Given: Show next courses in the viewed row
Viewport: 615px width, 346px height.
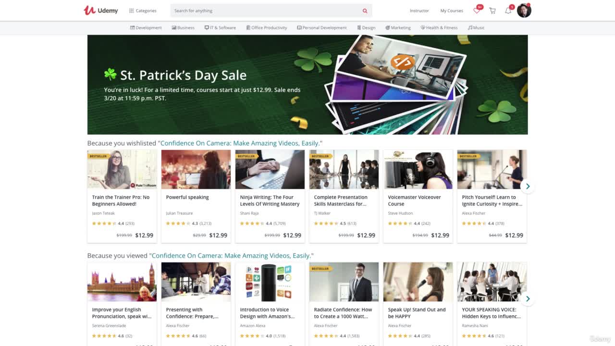Looking at the screenshot, I should [x=528, y=299].
